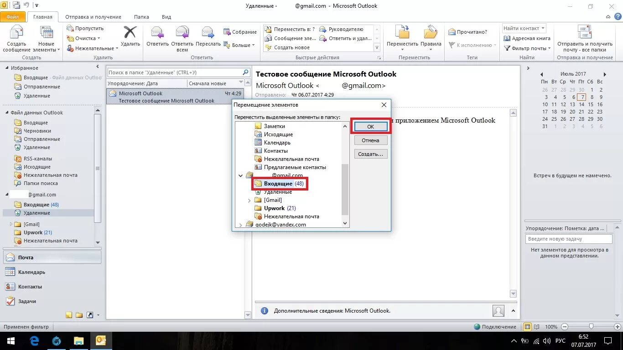Select the To manager (Руководителю) quick step
Viewport: 623px width, 350px height.
[x=342, y=29]
